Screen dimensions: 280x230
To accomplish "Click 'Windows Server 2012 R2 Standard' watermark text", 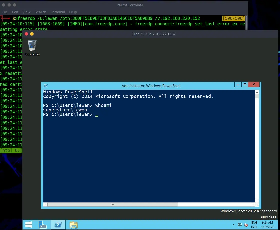I will 249,211.
